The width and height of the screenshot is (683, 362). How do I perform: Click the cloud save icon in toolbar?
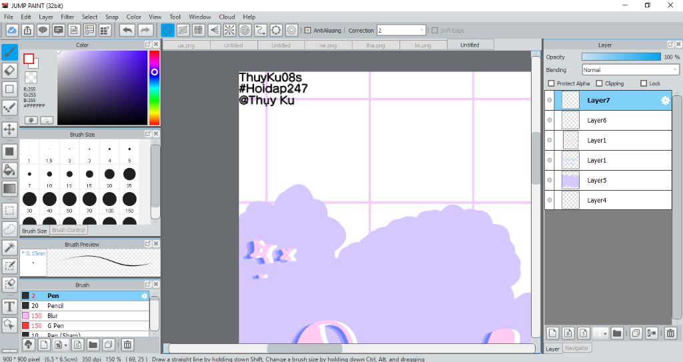point(12,30)
